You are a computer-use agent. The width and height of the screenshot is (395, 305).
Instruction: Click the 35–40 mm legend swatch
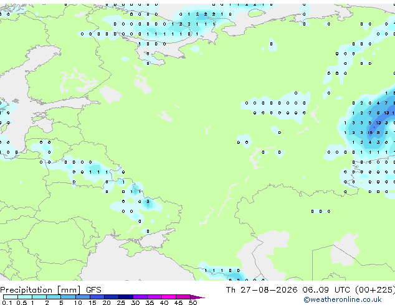154,297
